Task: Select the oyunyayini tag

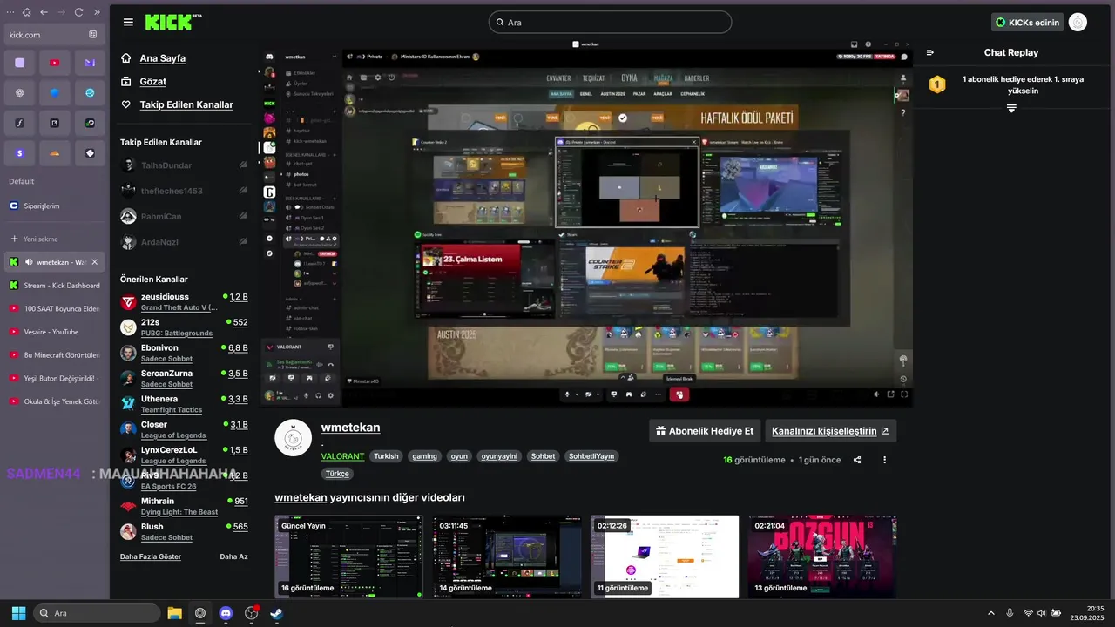Action: click(499, 456)
